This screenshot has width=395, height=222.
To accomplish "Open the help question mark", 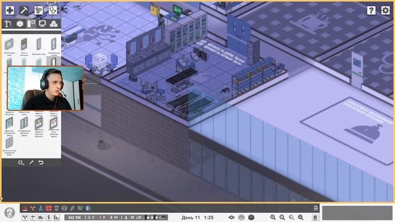I will coord(371,10).
